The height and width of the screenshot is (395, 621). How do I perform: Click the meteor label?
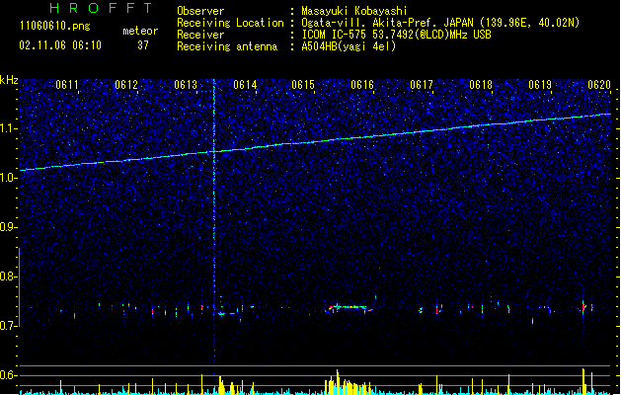coord(140,31)
